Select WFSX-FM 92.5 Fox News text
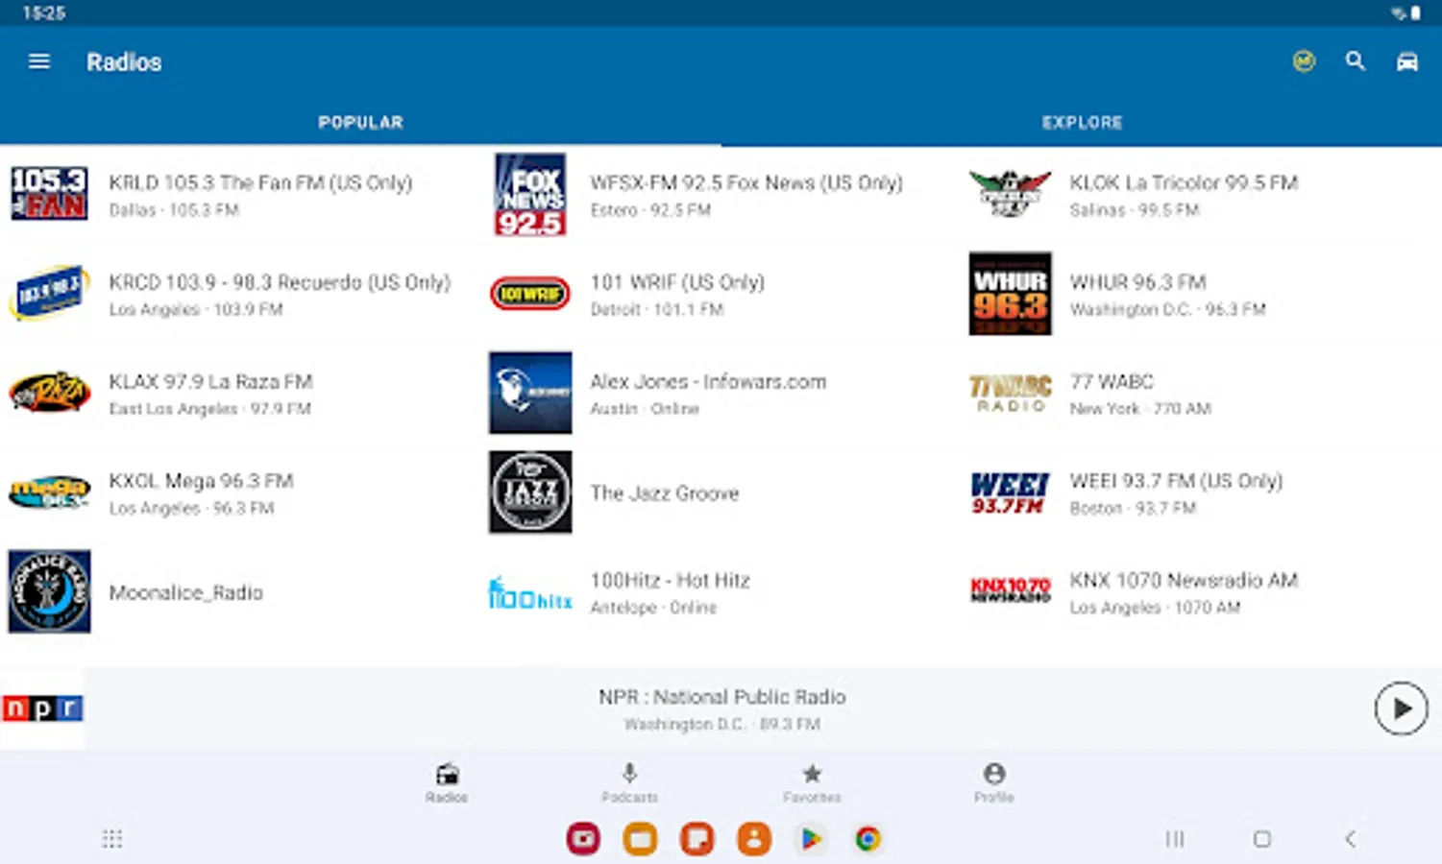The image size is (1442, 864). 746,182
